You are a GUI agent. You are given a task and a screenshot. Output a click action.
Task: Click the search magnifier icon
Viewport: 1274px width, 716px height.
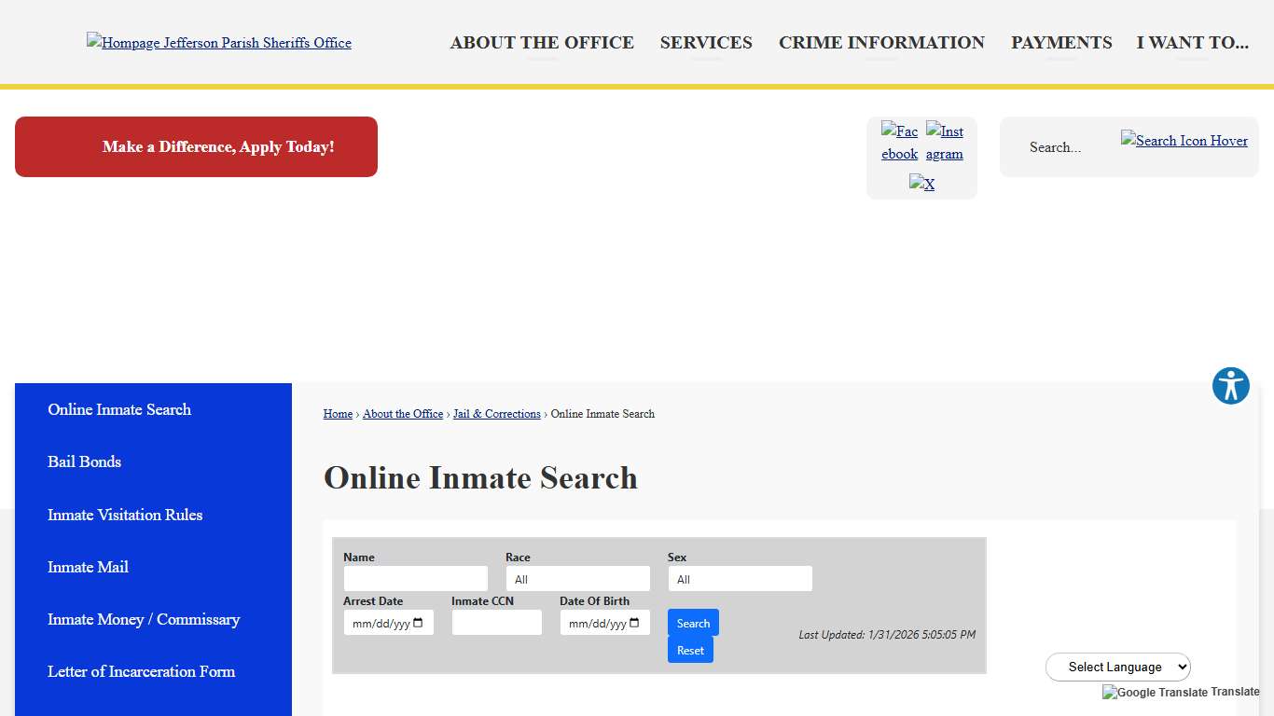(x=1184, y=141)
